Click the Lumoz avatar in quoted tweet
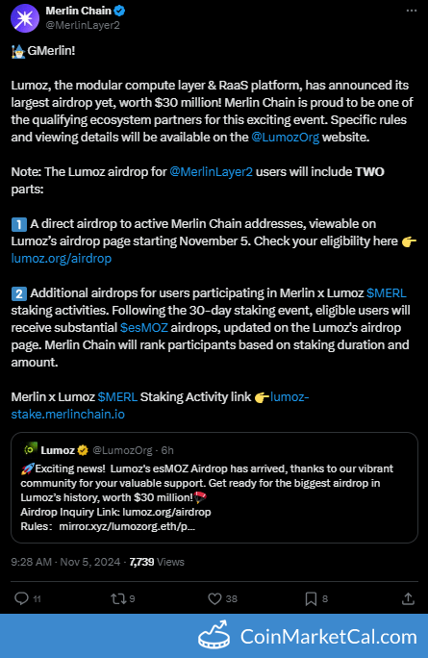 (30, 449)
